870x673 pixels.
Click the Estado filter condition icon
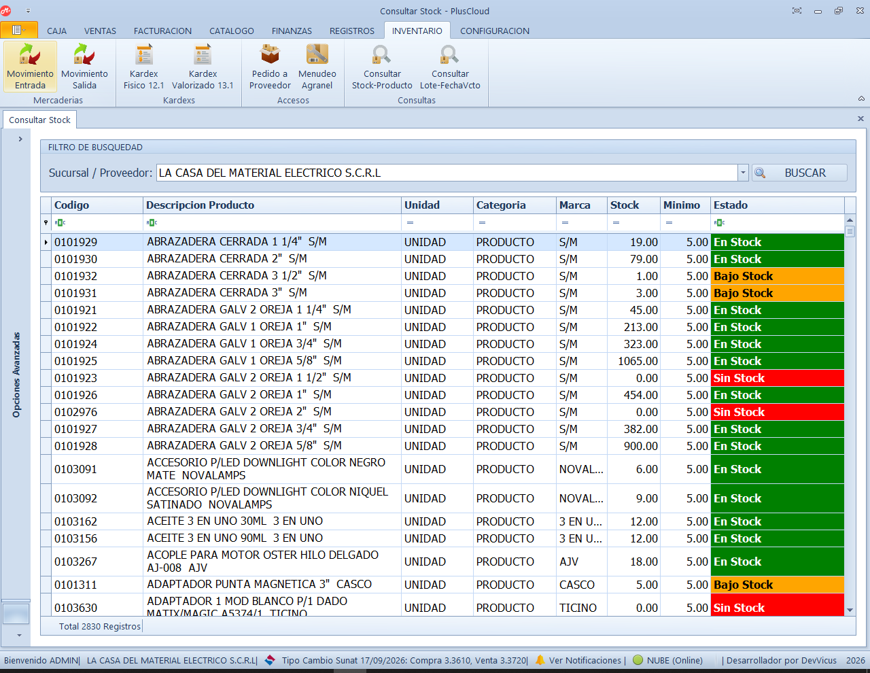tap(719, 222)
